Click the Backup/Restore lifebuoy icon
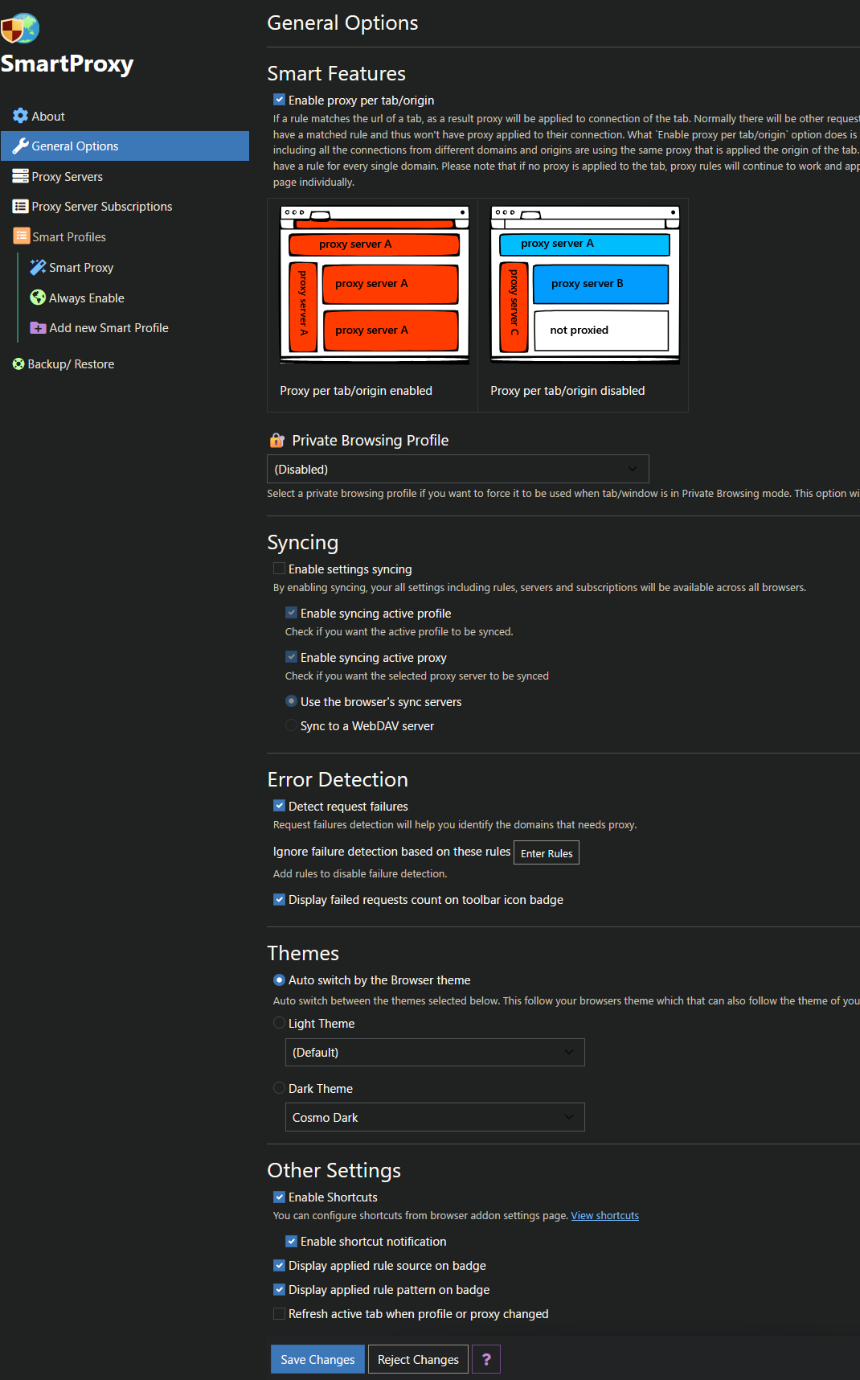This screenshot has height=1380, width=860. click(18, 364)
